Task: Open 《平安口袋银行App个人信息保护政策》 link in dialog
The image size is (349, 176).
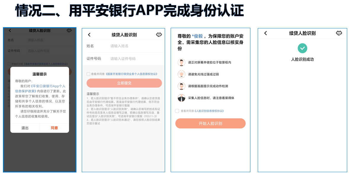Action: click(40, 88)
